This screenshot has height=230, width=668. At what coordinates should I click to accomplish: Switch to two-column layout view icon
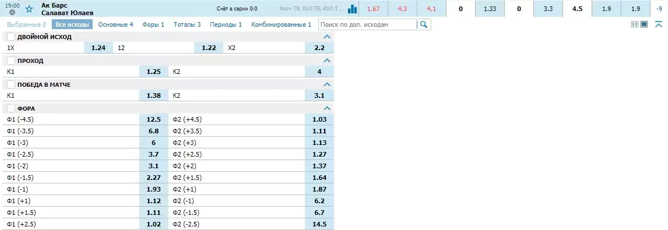(635, 24)
